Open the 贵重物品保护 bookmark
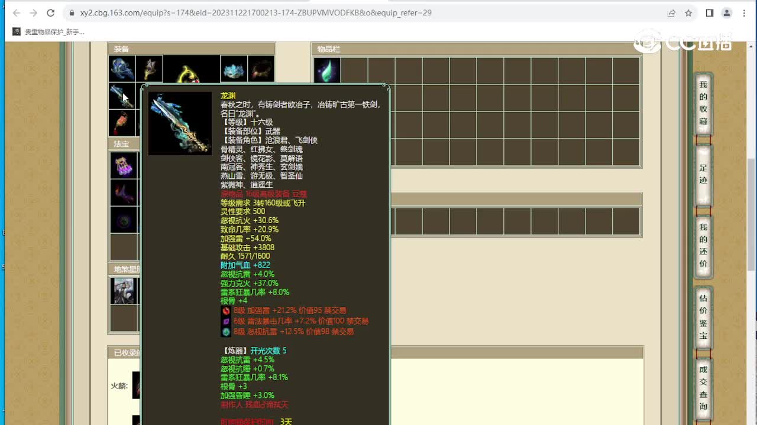This screenshot has width=757, height=425. (48, 32)
